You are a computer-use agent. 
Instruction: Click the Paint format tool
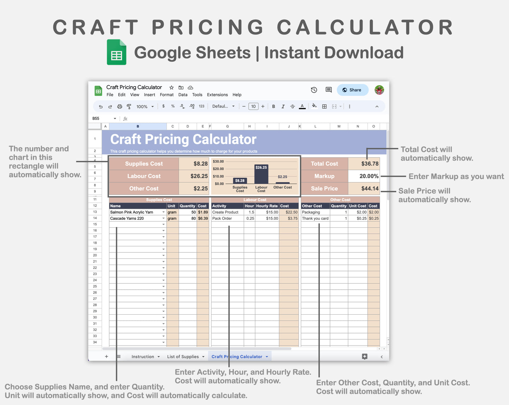coord(129,106)
